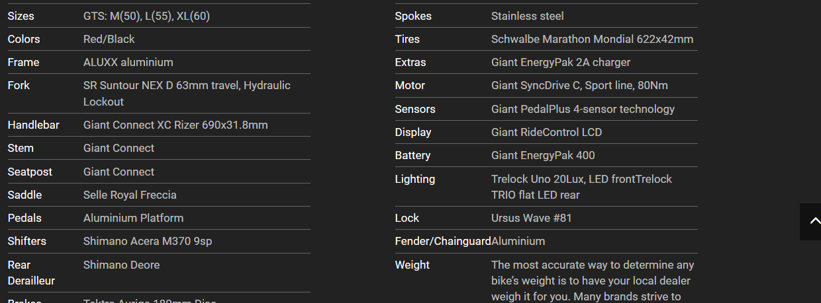Click the scroll-to-top arrow button

810,222
